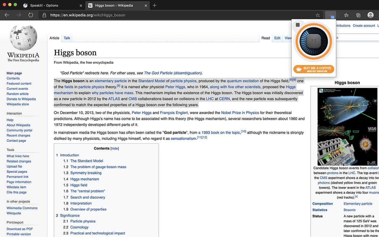Open Community portal link
The image size is (379, 237).
click(20, 130)
